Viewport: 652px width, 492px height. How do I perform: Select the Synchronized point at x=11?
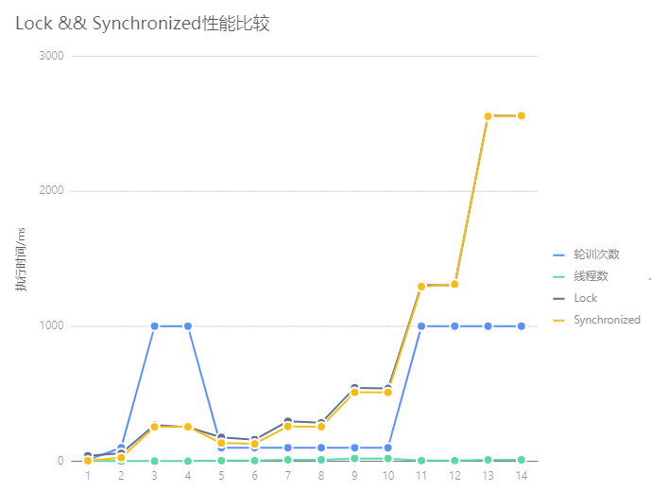[x=421, y=287]
